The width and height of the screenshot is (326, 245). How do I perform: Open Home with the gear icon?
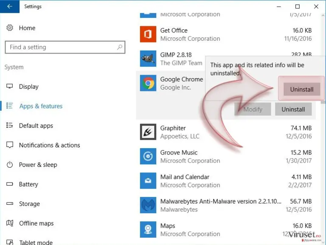tap(10, 28)
